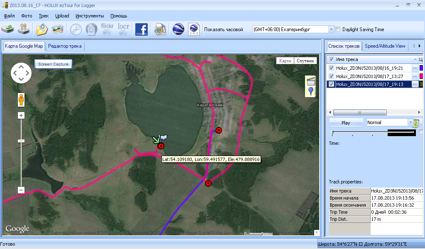The image size is (425, 249).
Task: Click red marker near Карагайский village
Action: coord(219,130)
